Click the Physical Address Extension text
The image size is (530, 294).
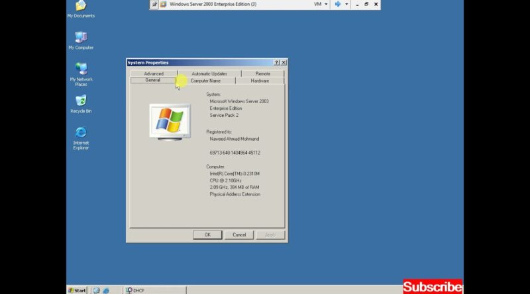pyautogui.click(x=235, y=194)
